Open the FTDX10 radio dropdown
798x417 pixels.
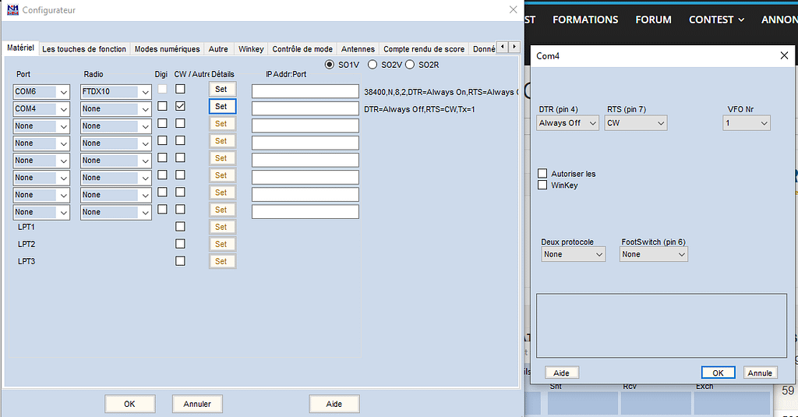(x=116, y=92)
